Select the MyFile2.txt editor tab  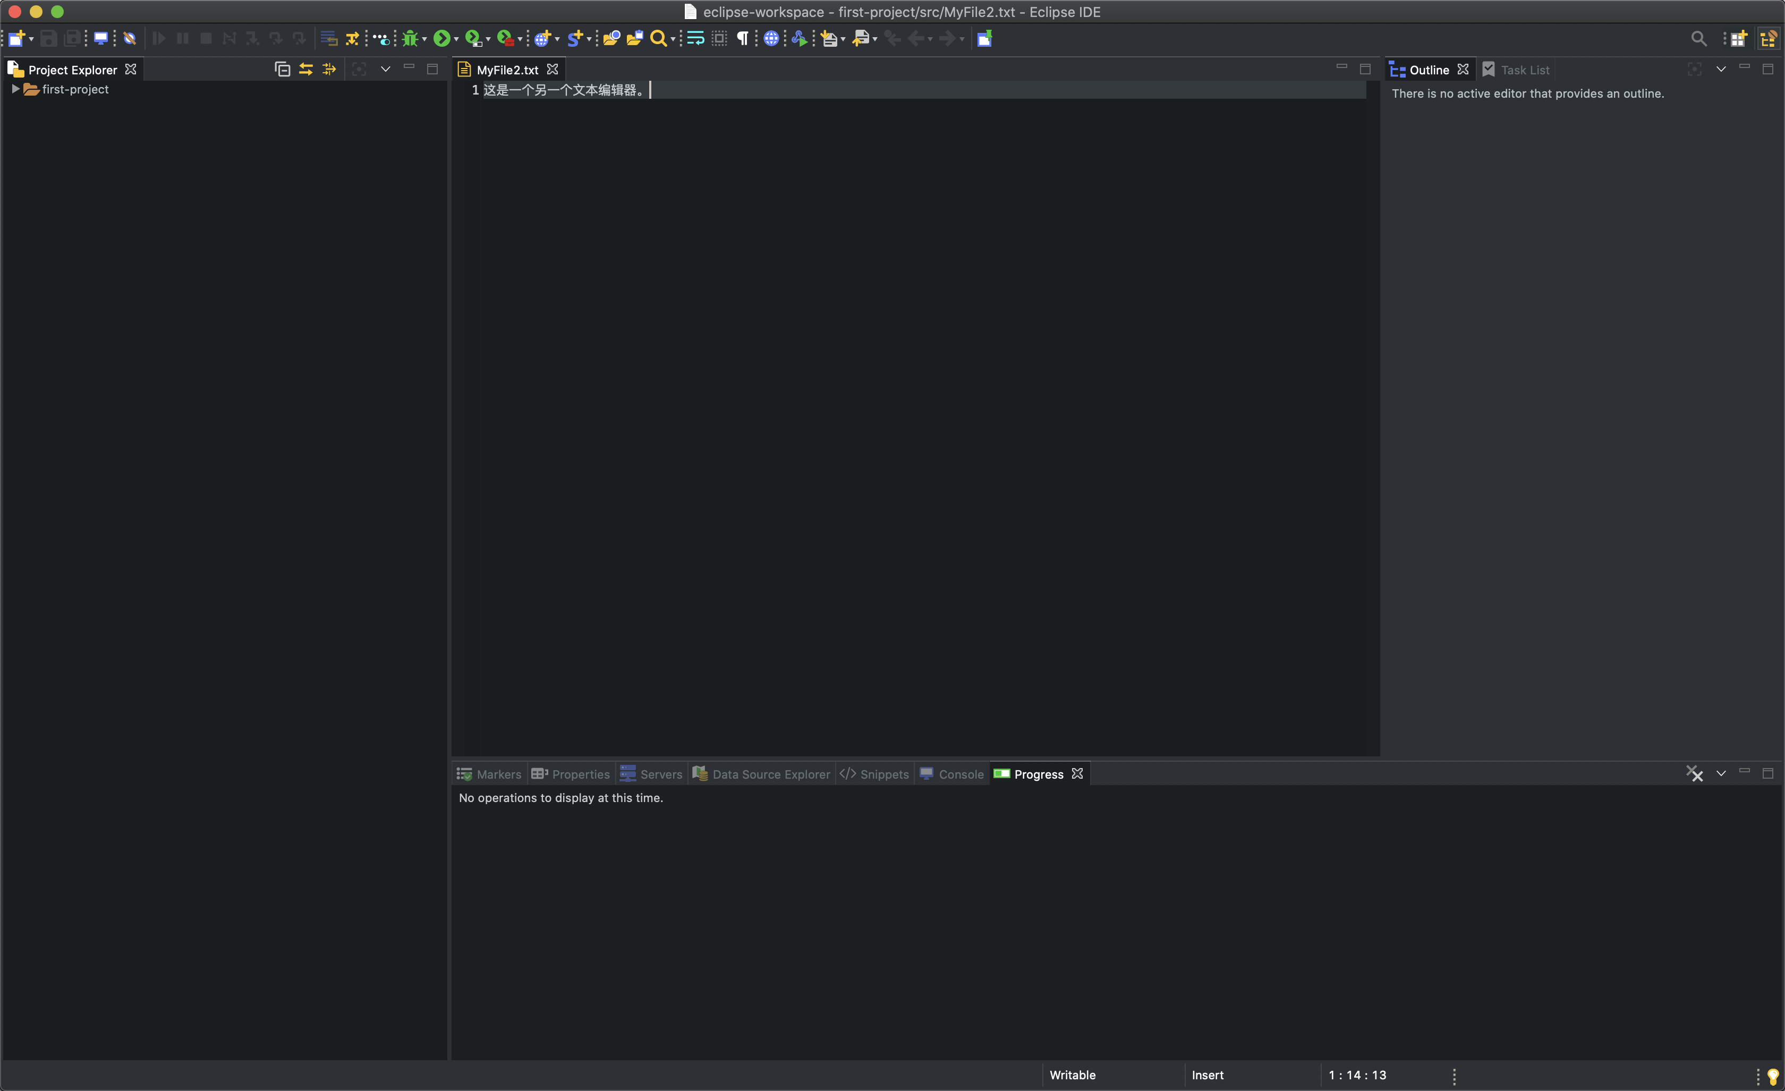[507, 70]
